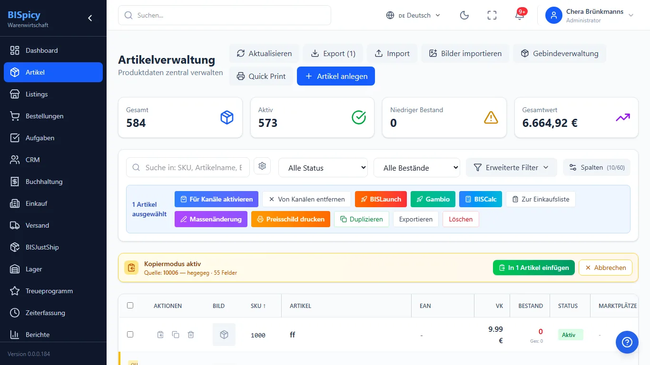
Task: Create new item with Artikel anlegen
Action: [336, 76]
